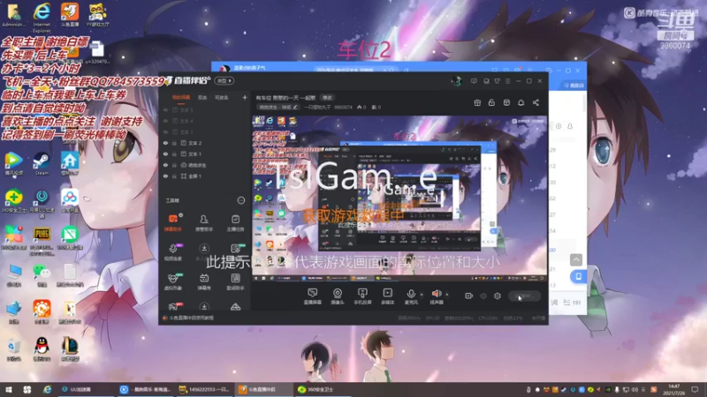Click the 扬声器 speaker icon
707x397 pixels.
[436, 295]
